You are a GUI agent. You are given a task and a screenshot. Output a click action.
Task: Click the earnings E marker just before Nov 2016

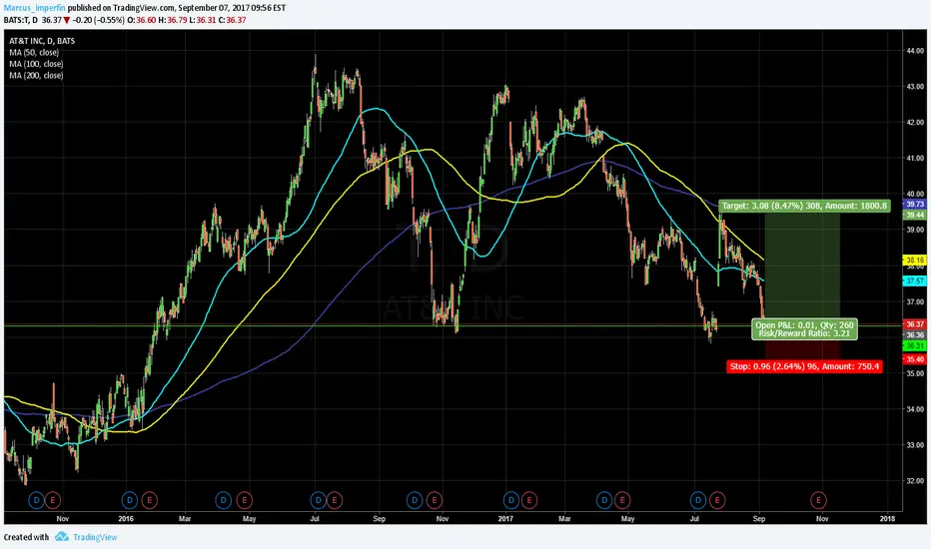pos(434,500)
